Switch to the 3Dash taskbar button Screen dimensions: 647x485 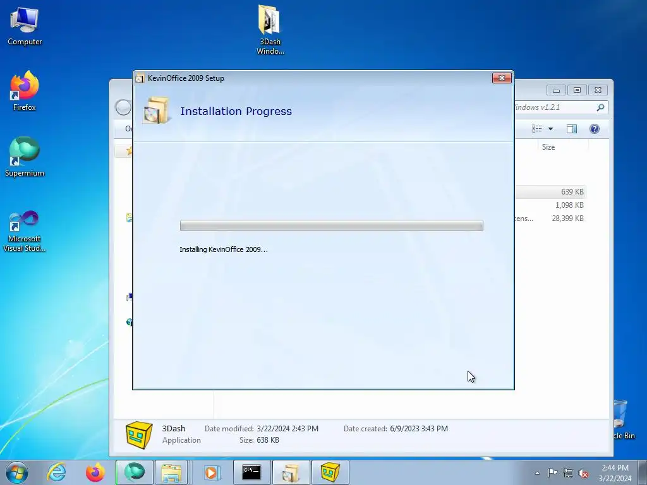tap(330, 472)
